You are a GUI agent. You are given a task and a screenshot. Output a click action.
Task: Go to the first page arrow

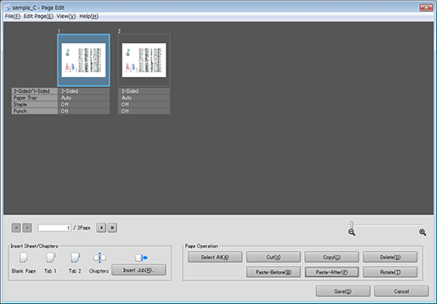click(x=16, y=228)
